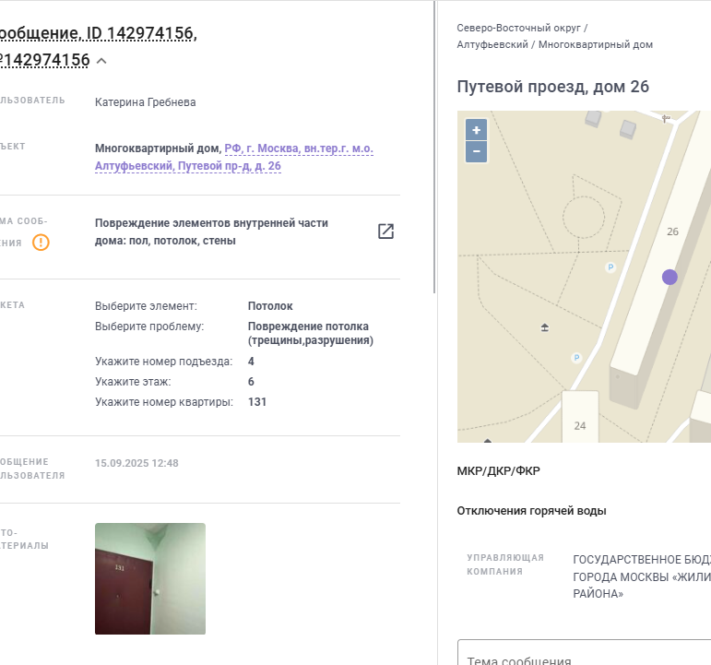Open the address link Путевой пр-д, д. 26
Viewport: 711px width, 665px height.
coord(234,158)
